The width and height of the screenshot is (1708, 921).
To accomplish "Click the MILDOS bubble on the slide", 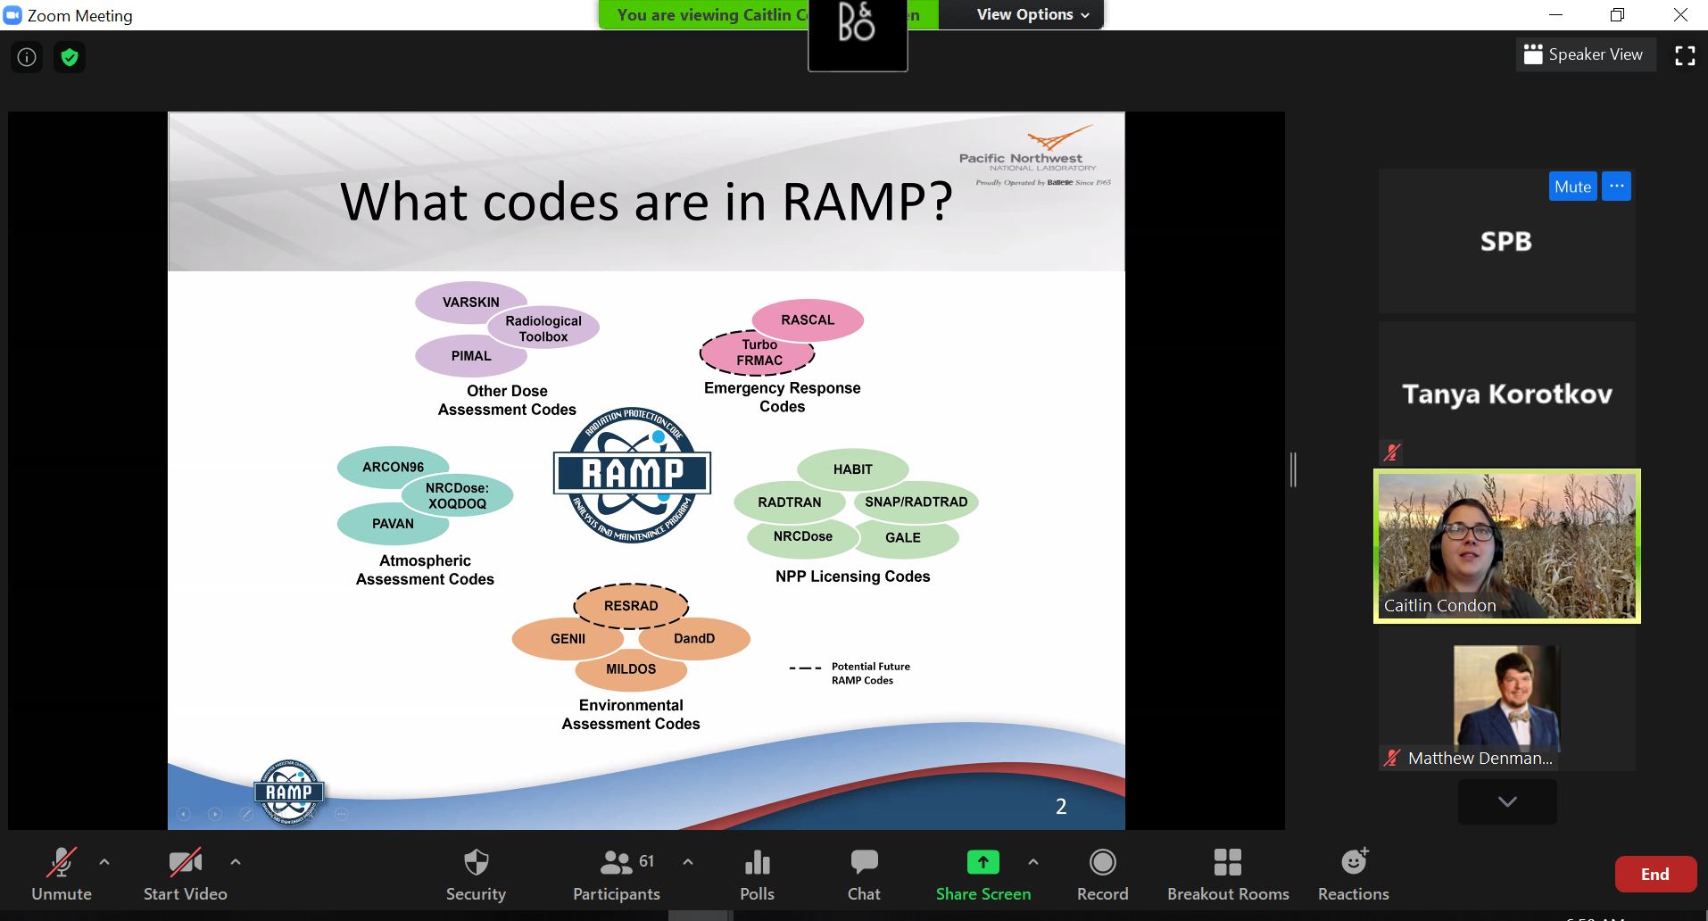I will pyautogui.click(x=631, y=669).
